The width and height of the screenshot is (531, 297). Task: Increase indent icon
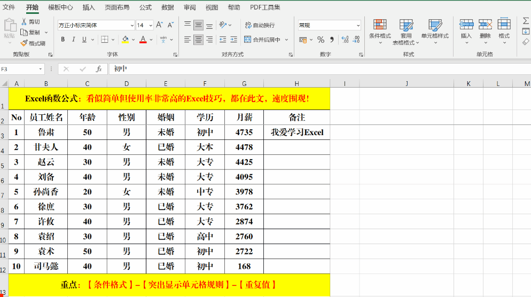(x=233, y=40)
